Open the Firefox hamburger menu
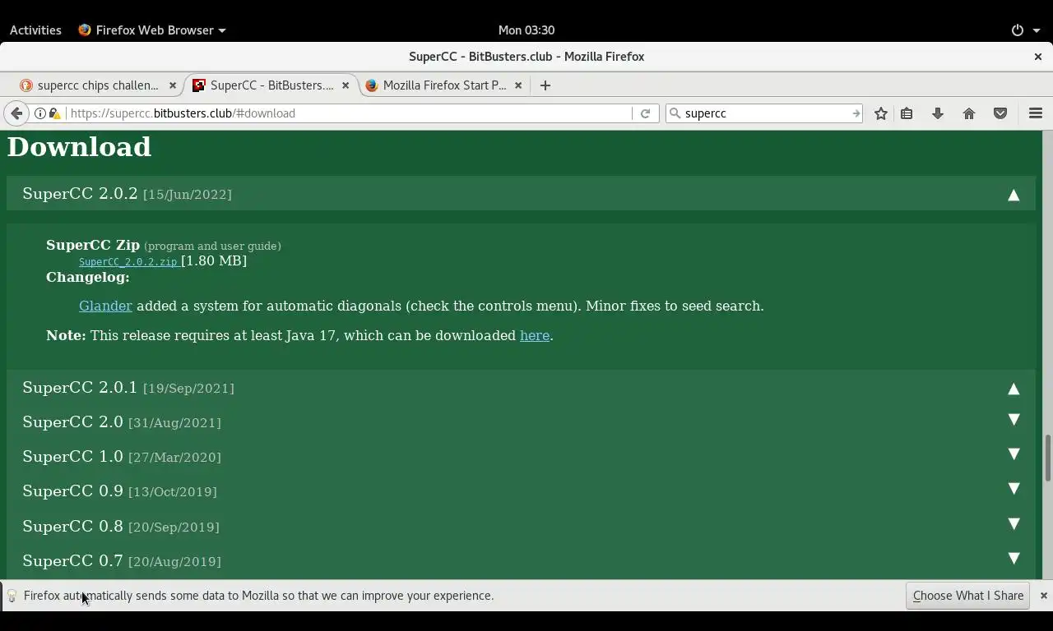Image resolution: width=1053 pixels, height=631 pixels. click(1036, 113)
